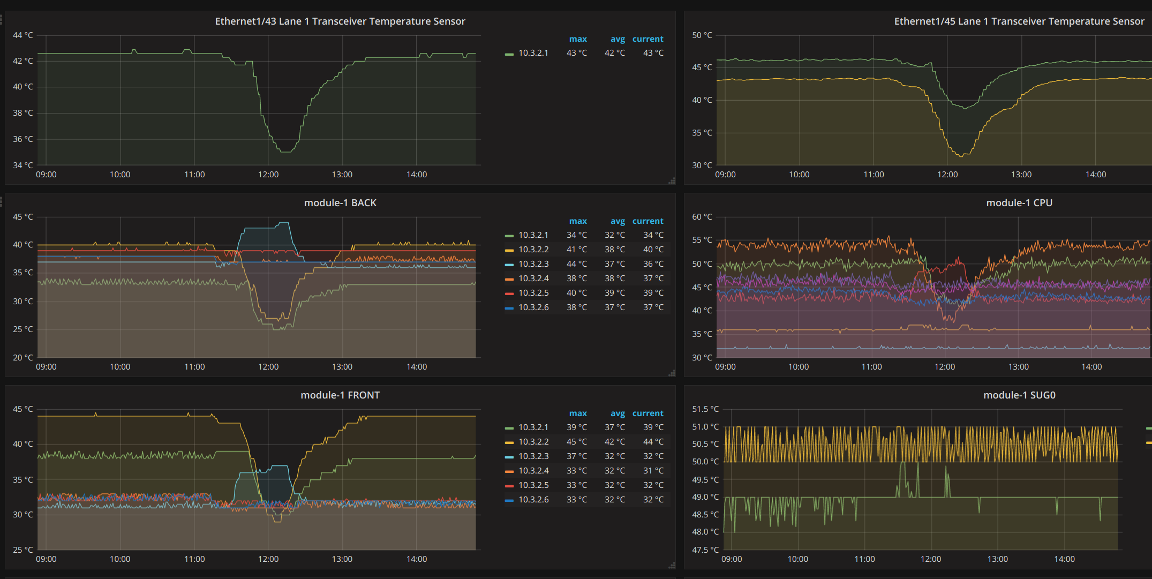Toggle 10.3.2.4 series in module-1 BACK legend
Viewport: 1152px width, 579px height.
point(533,279)
